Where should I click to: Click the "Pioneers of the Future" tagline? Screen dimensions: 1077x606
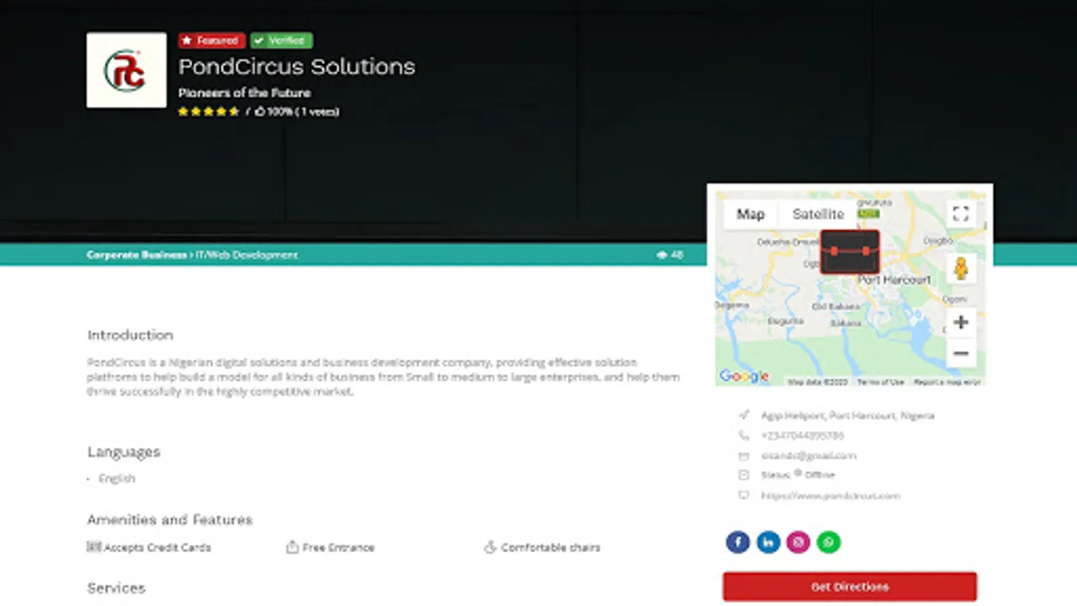pos(244,93)
